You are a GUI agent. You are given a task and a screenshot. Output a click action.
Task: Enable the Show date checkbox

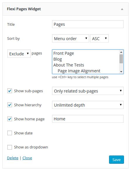[10, 133]
